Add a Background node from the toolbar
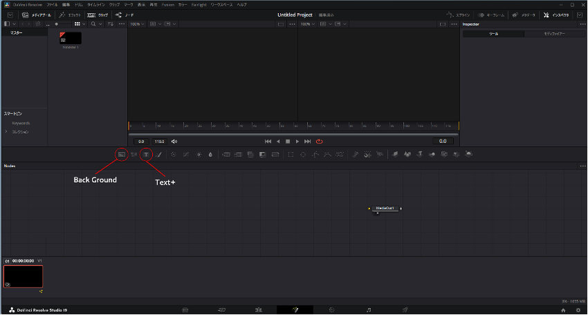 point(121,154)
